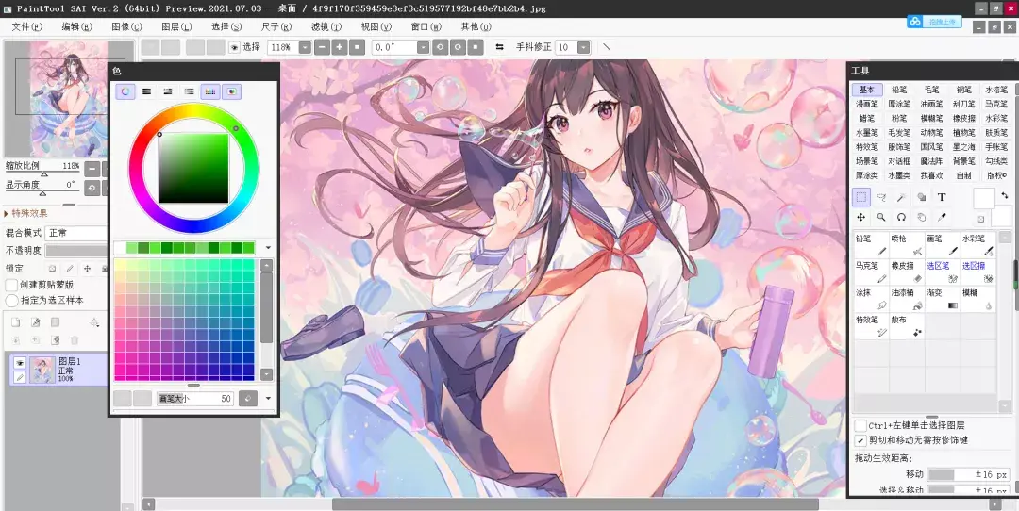The image size is (1019, 511).
Task: Open the 滤镜 menu
Action: pos(326,26)
